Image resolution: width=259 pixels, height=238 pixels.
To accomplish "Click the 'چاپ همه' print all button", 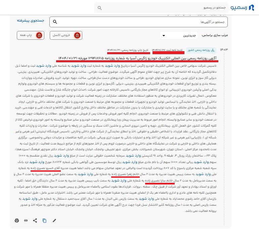I will 31,35.
